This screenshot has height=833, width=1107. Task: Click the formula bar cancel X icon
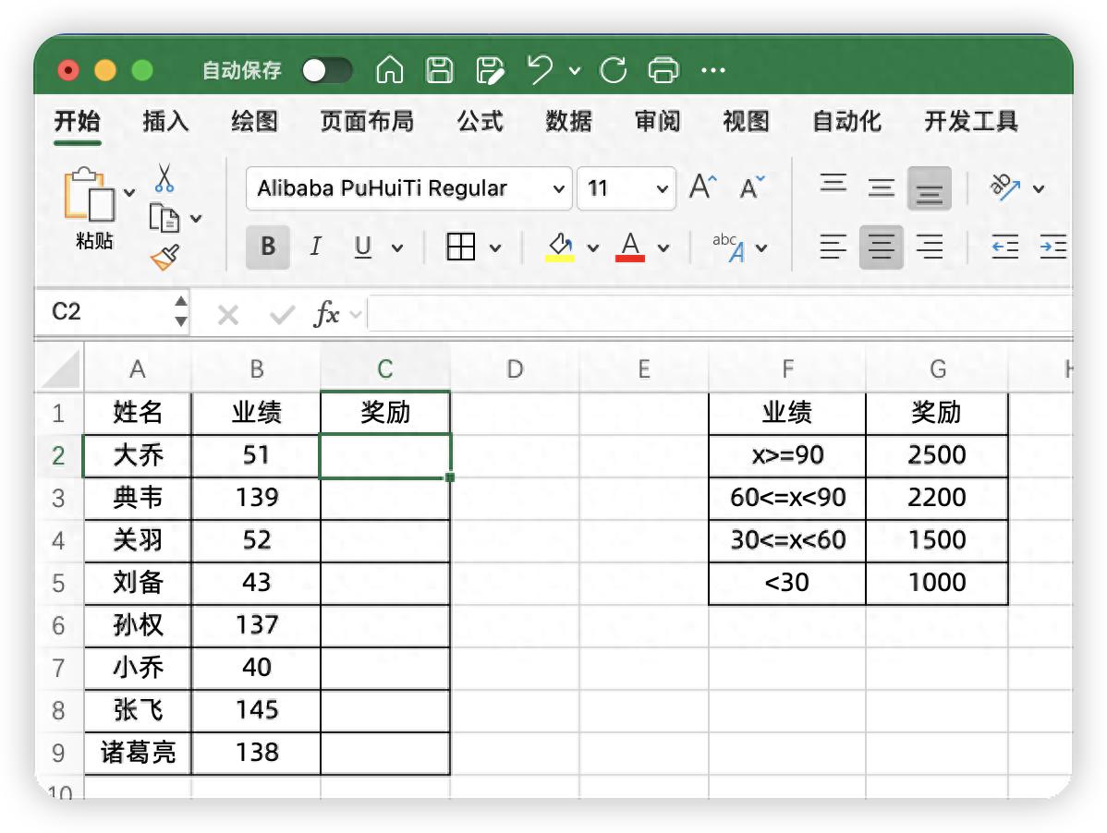pyautogui.click(x=228, y=315)
